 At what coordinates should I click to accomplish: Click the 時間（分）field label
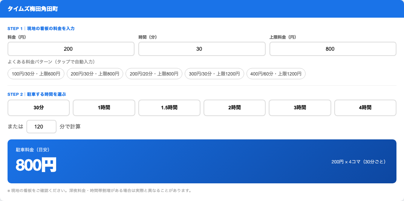click(x=148, y=37)
